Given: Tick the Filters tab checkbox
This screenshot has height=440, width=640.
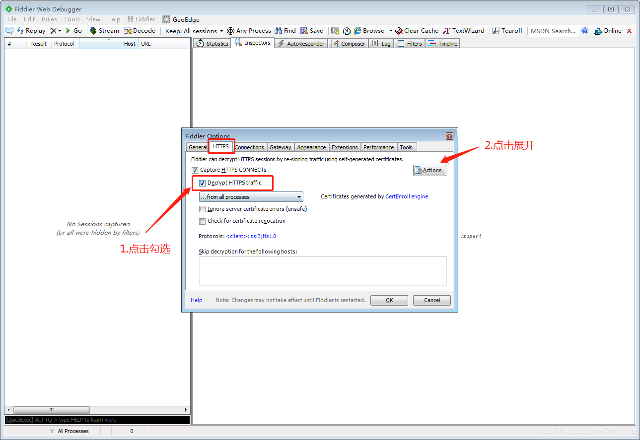Looking at the screenshot, I should [401, 44].
